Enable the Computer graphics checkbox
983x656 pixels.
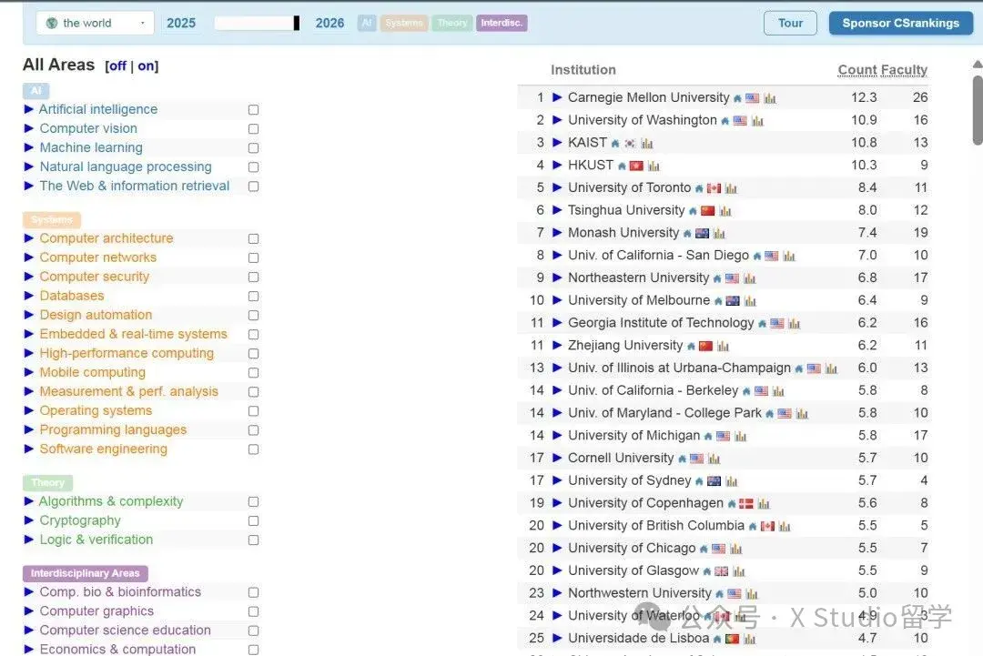(x=253, y=611)
